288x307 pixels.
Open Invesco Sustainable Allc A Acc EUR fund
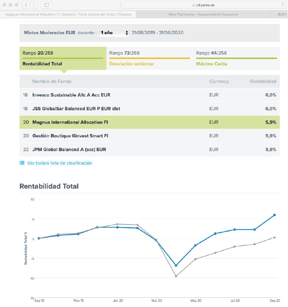tap(71, 95)
